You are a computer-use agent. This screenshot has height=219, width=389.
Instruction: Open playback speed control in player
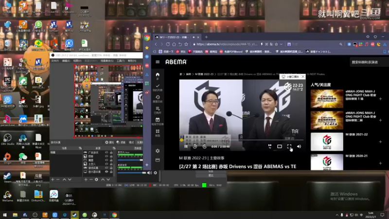tap(270, 146)
